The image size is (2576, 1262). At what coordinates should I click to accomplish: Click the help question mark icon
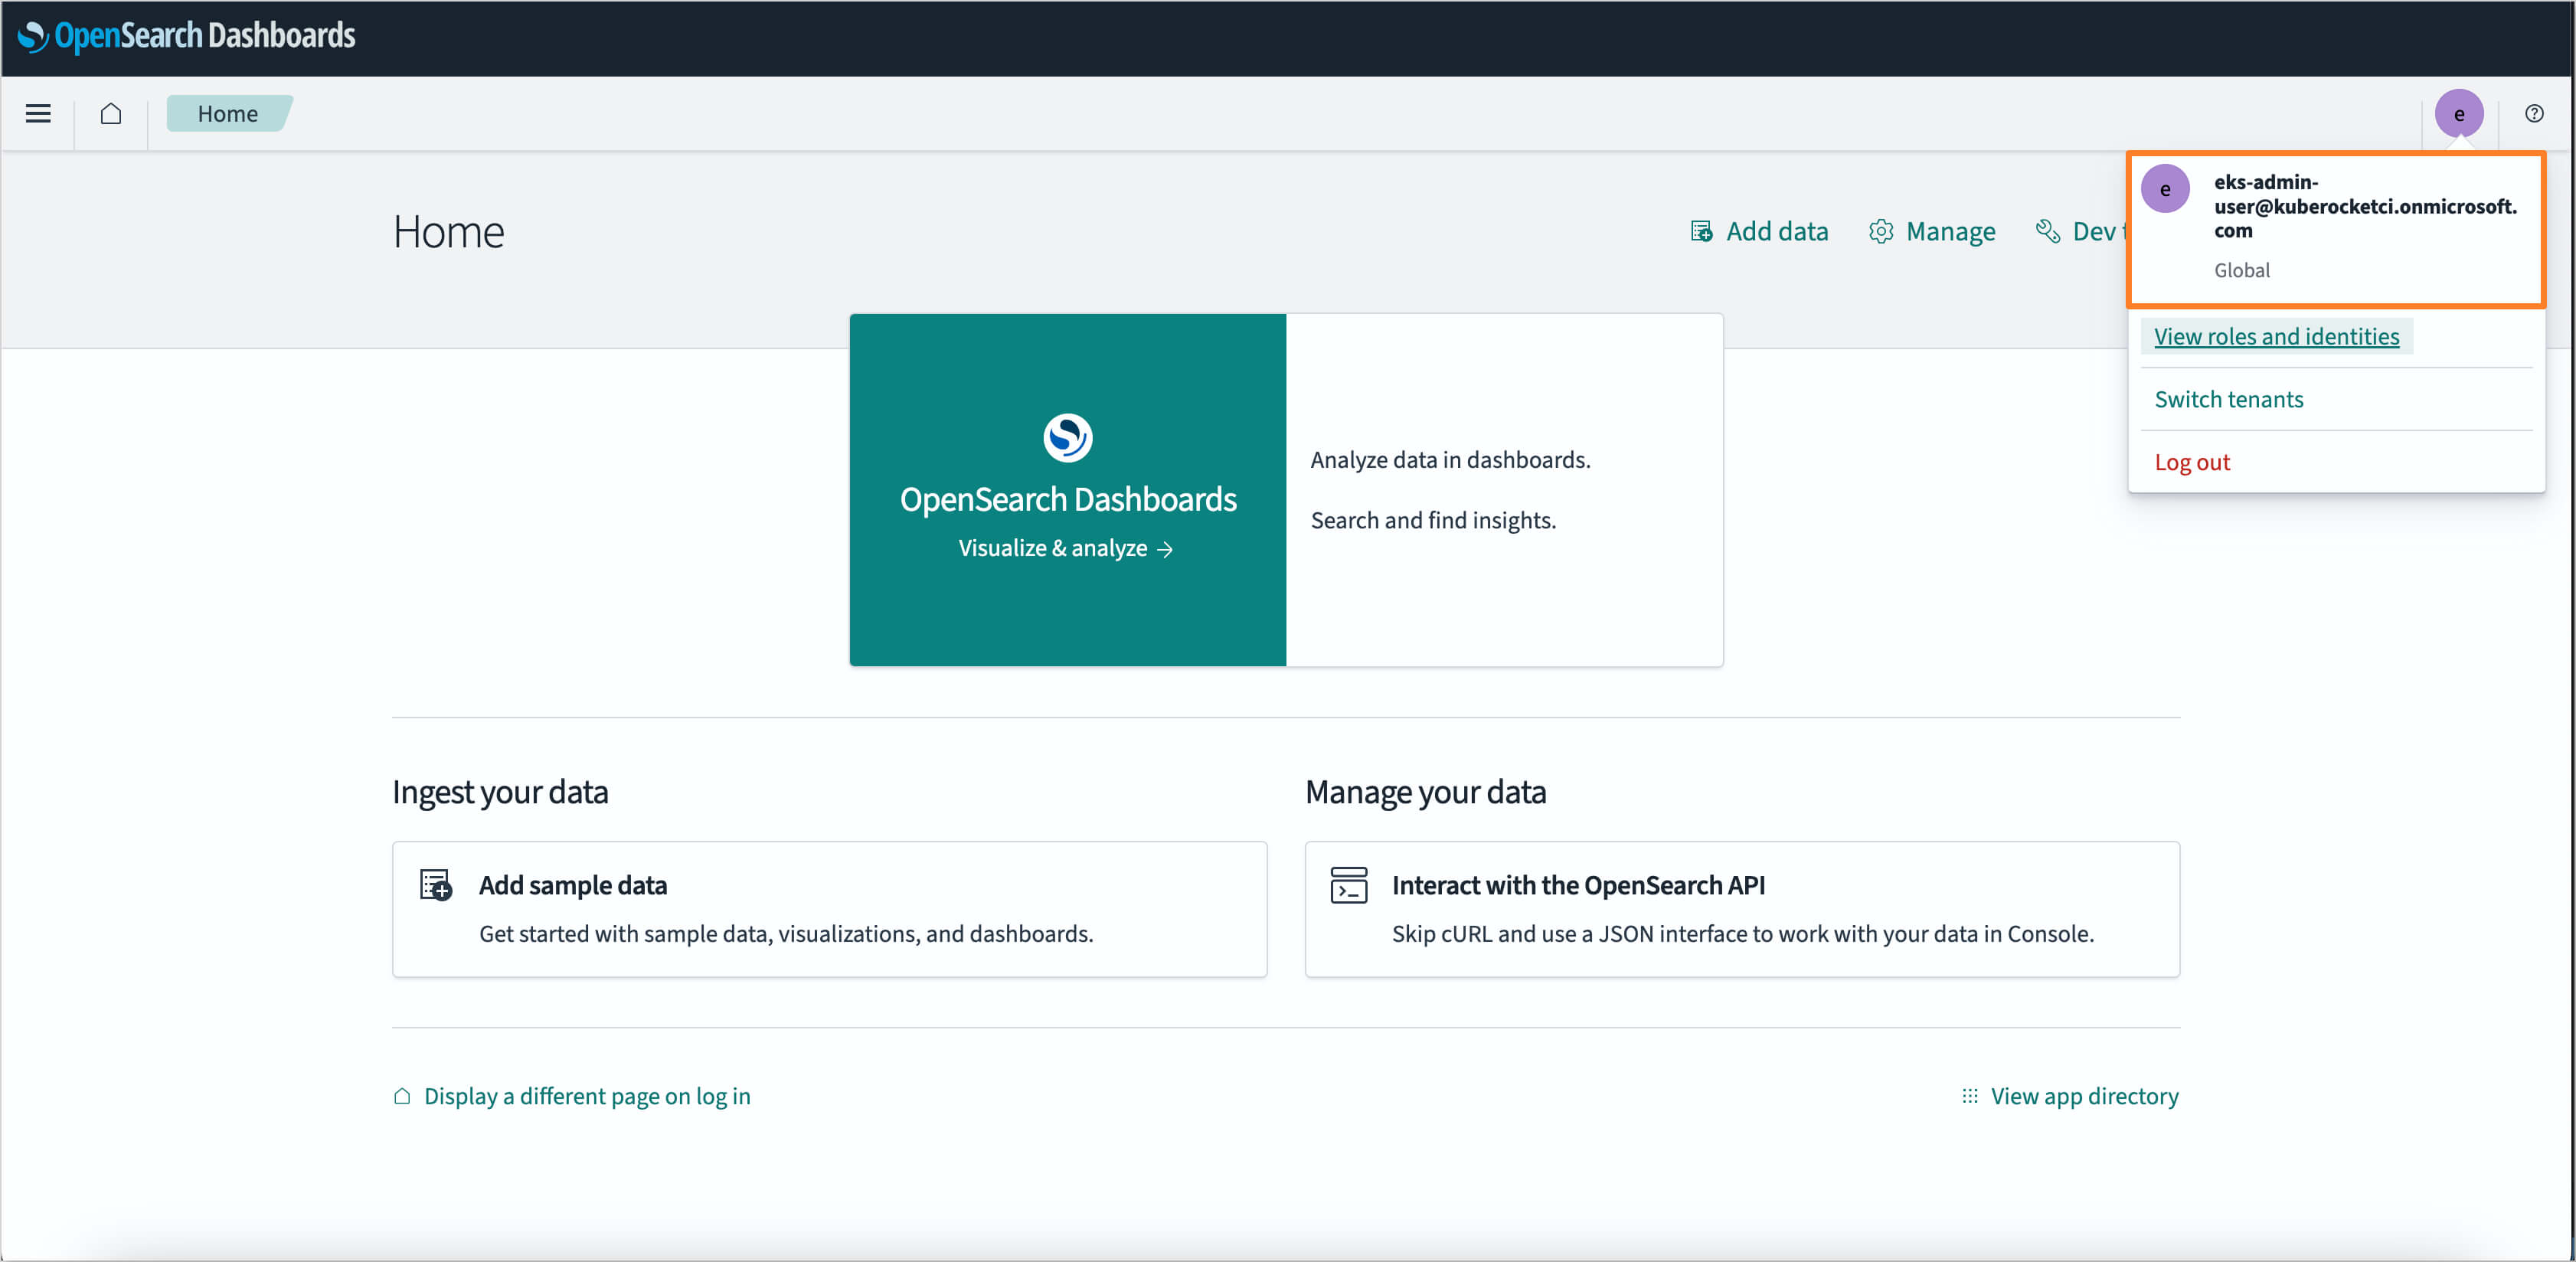click(x=2533, y=113)
